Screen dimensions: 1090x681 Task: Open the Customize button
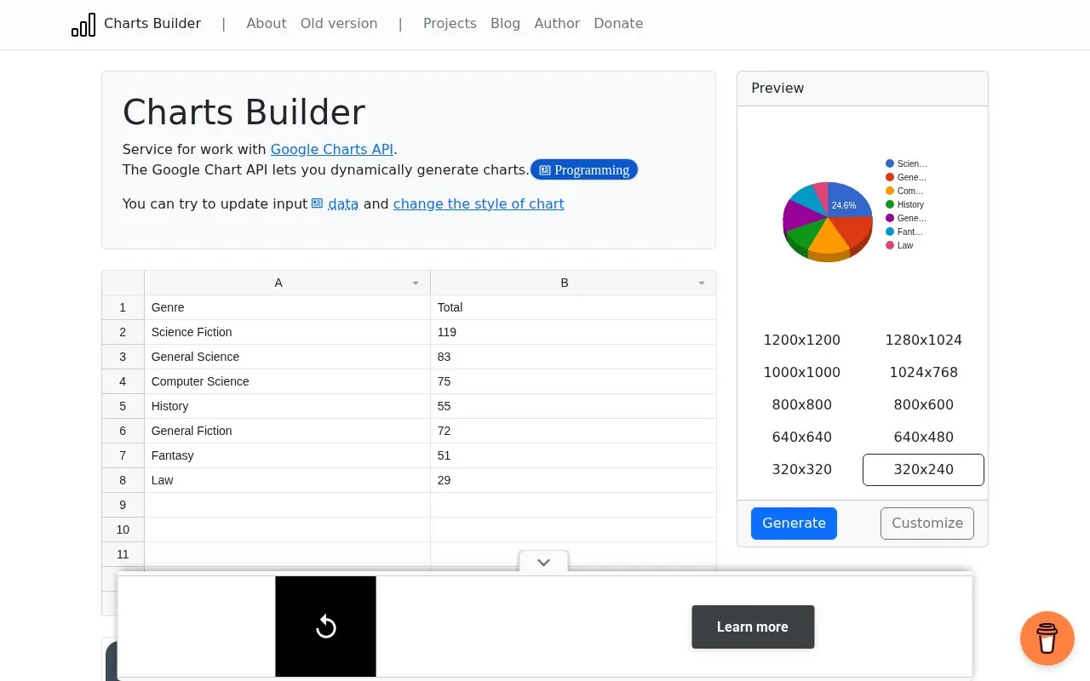[x=927, y=524]
